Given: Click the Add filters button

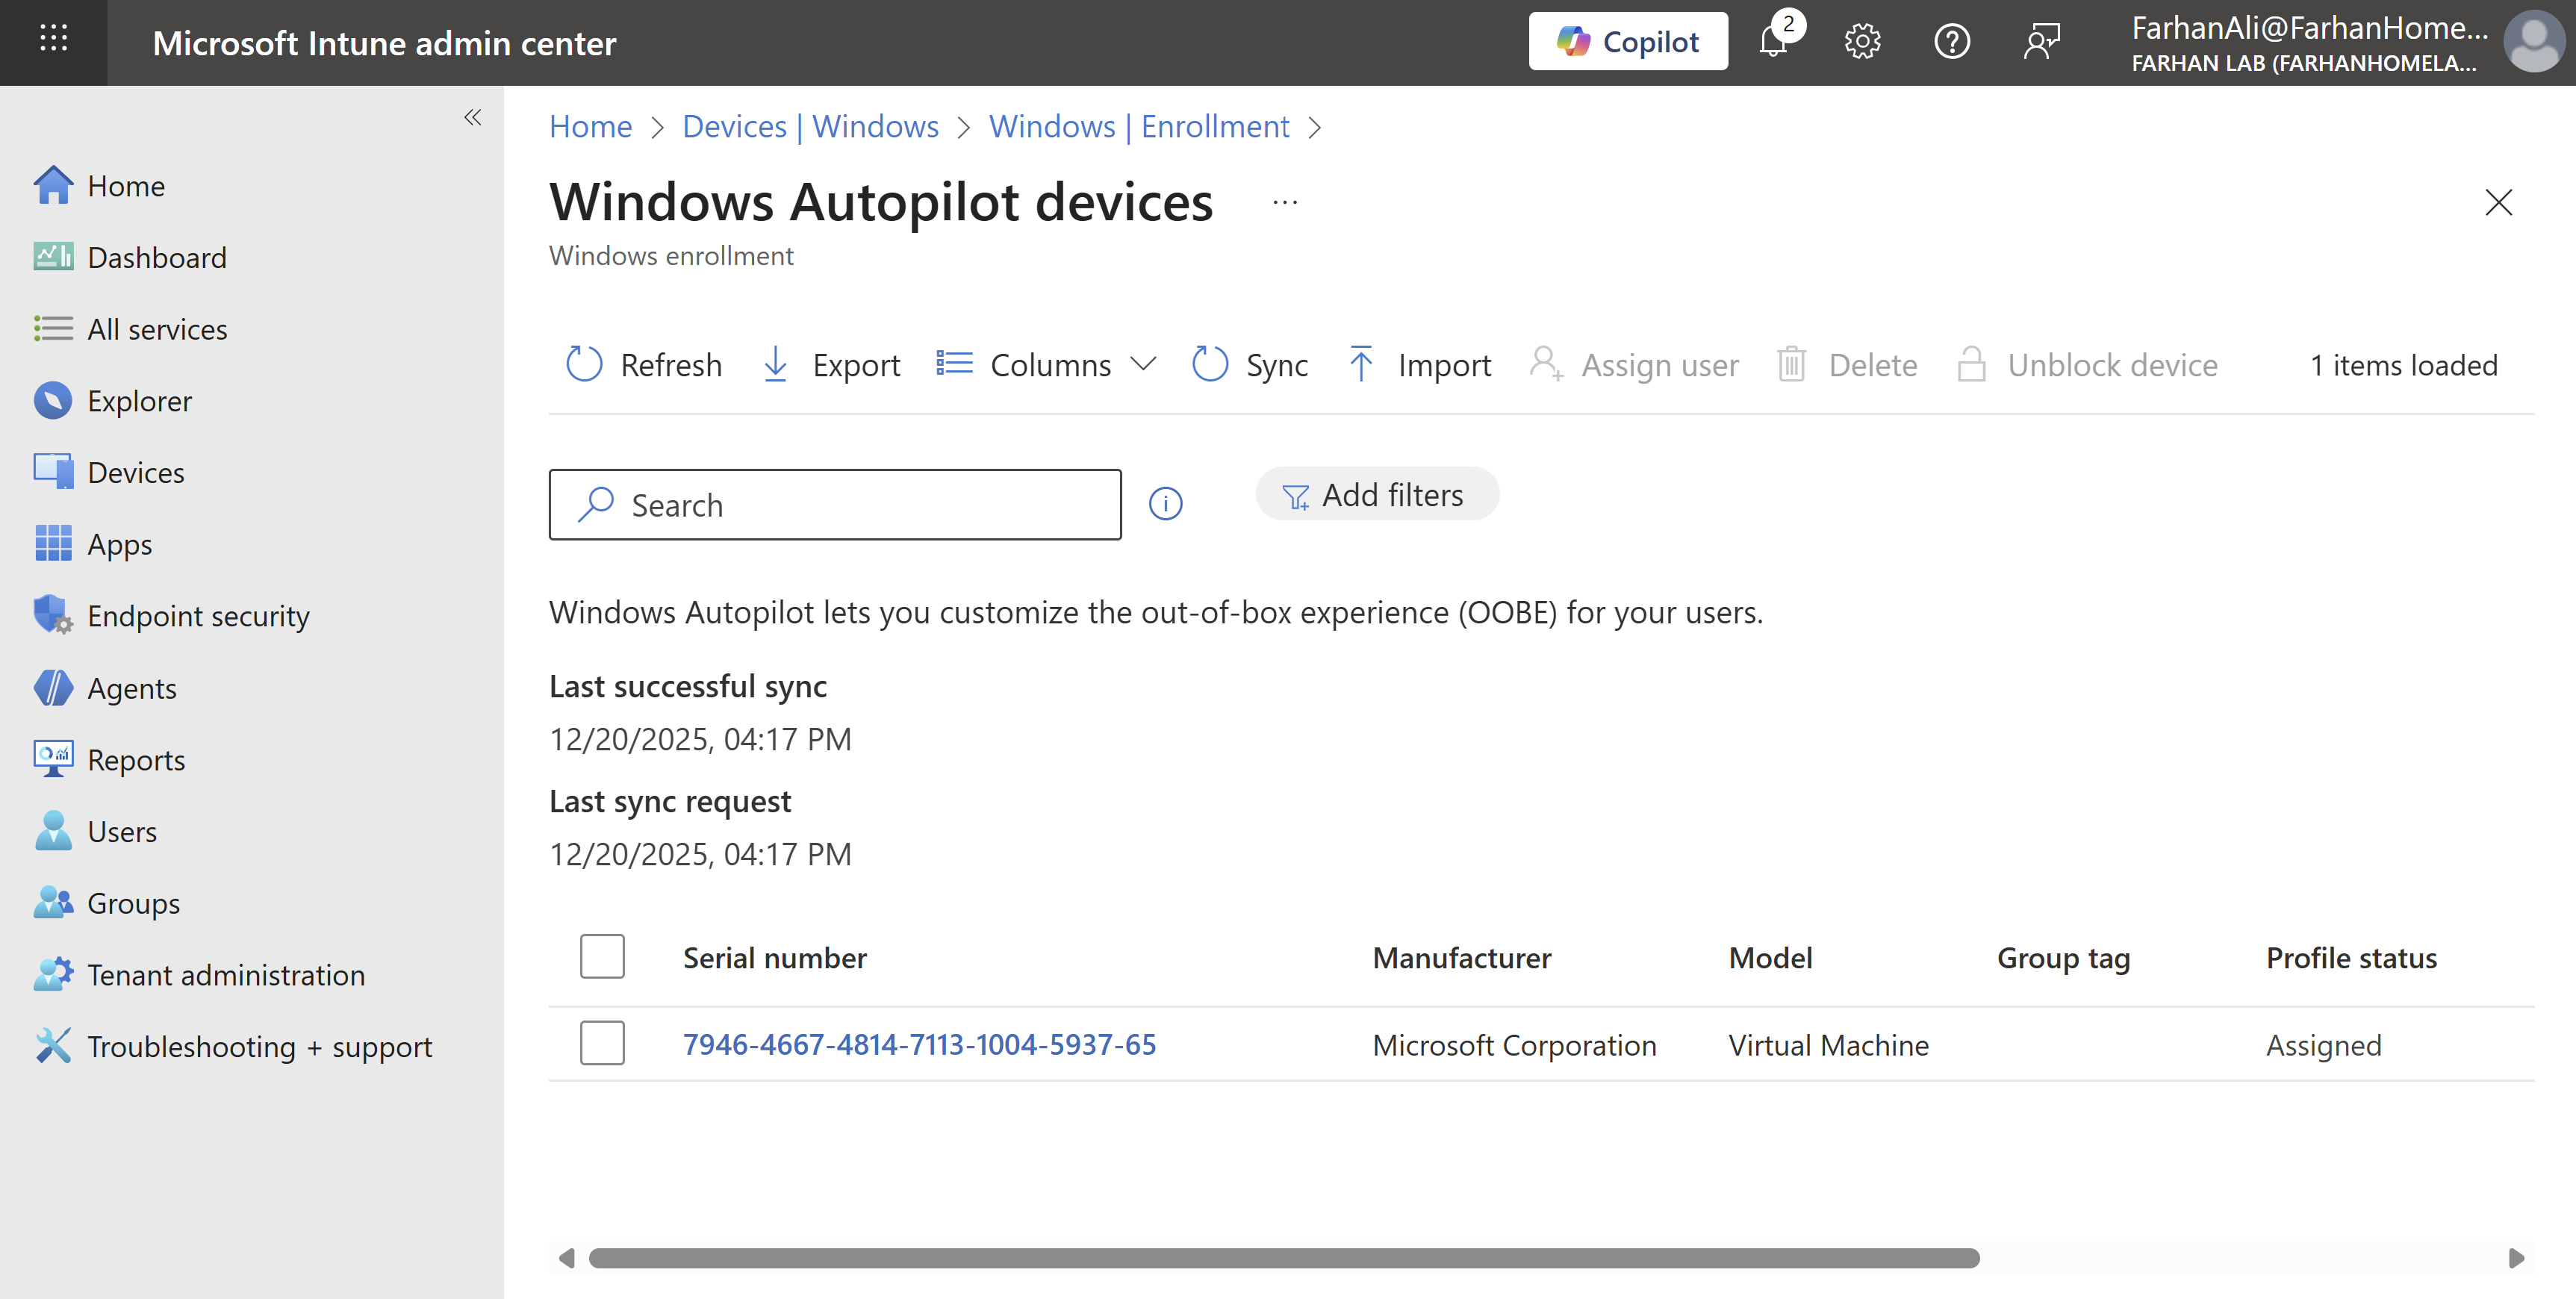Looking at the screenshot, I should pyautogui.click(x=1376, y=495).
